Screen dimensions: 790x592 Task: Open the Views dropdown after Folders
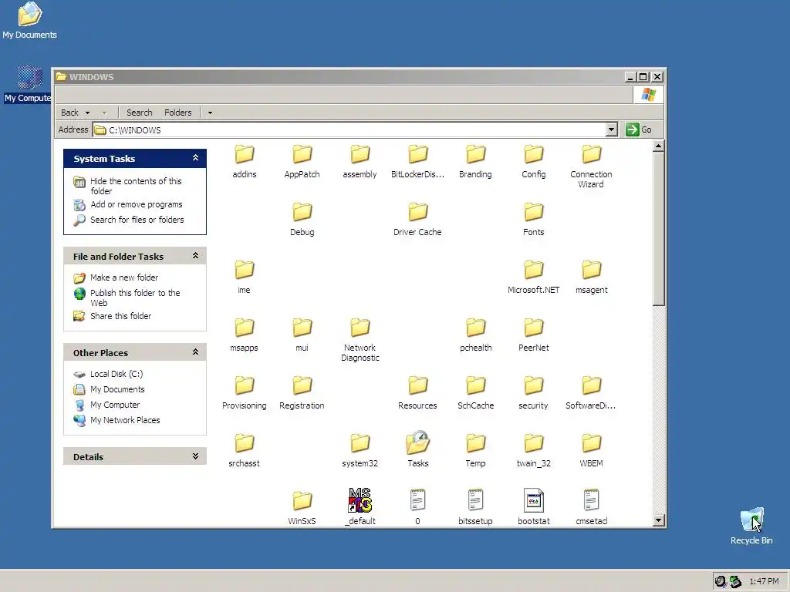(x=210, y=113)
